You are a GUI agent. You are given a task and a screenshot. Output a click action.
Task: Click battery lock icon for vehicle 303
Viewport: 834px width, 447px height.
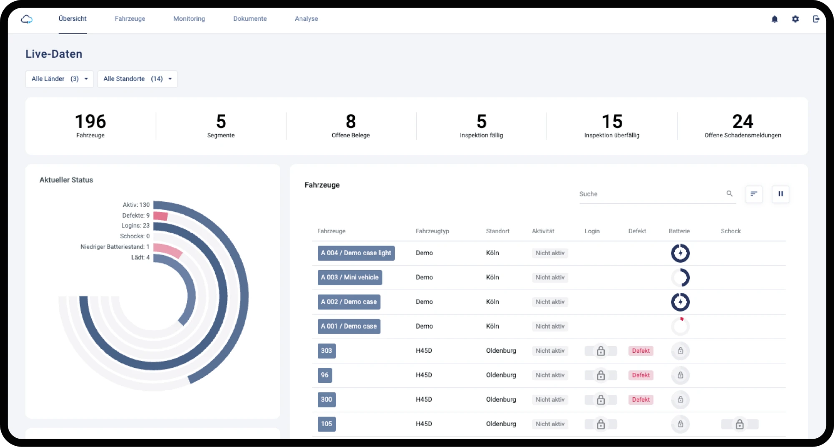680,351
